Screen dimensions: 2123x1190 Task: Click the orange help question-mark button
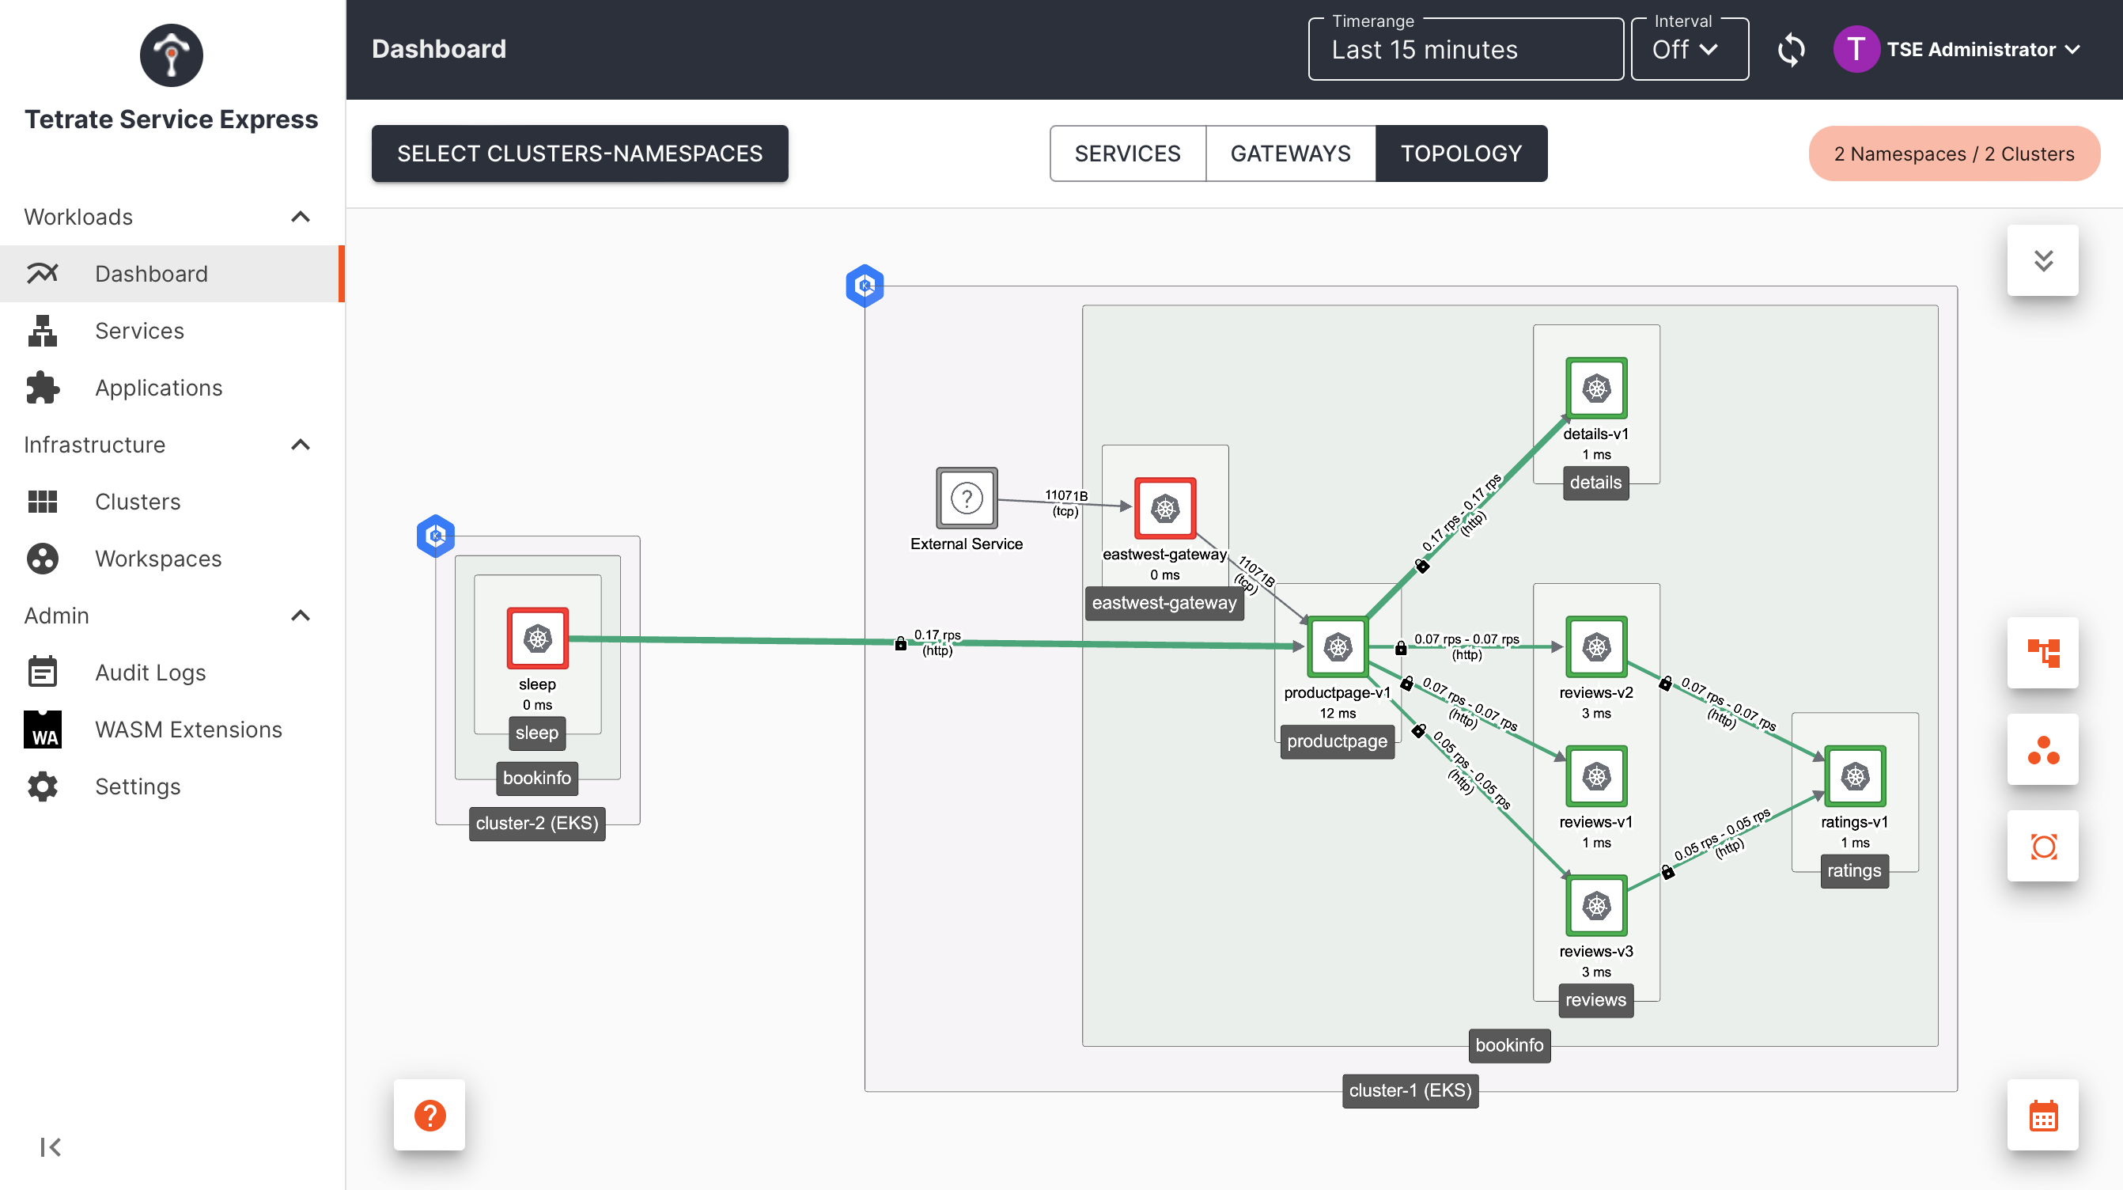point(430,1116)
